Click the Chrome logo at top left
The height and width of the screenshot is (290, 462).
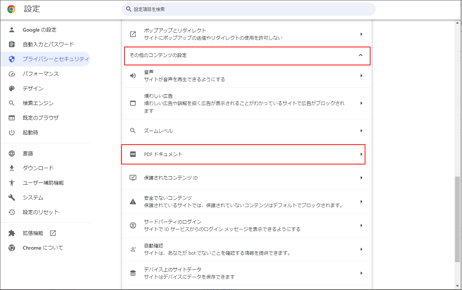pos(11,9)
